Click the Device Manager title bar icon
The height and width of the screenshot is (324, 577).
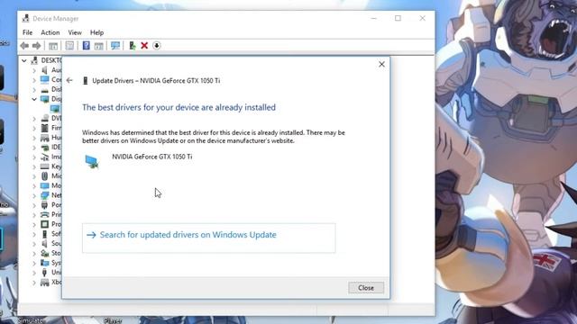tap(25, 18)
